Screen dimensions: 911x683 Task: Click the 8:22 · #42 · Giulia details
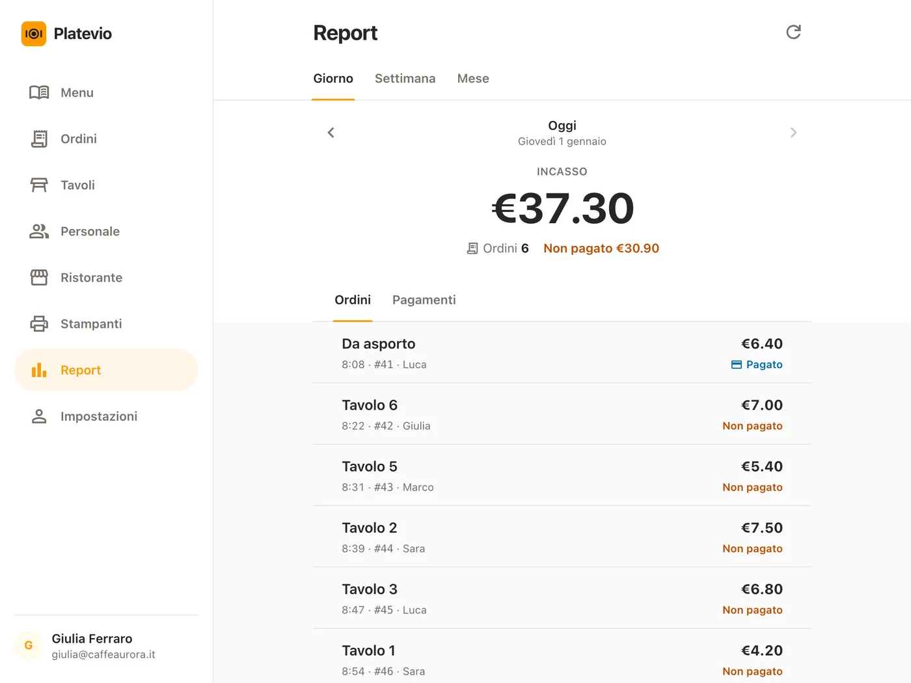[x=386, y=426]
